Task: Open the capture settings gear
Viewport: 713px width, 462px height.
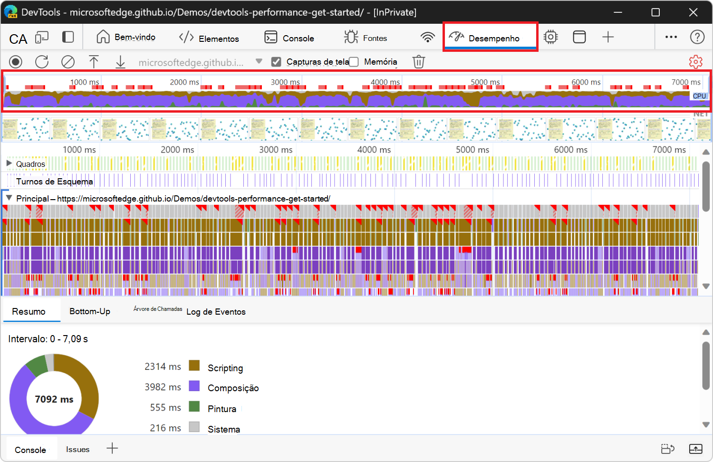Action: click(x=695, y=62)
